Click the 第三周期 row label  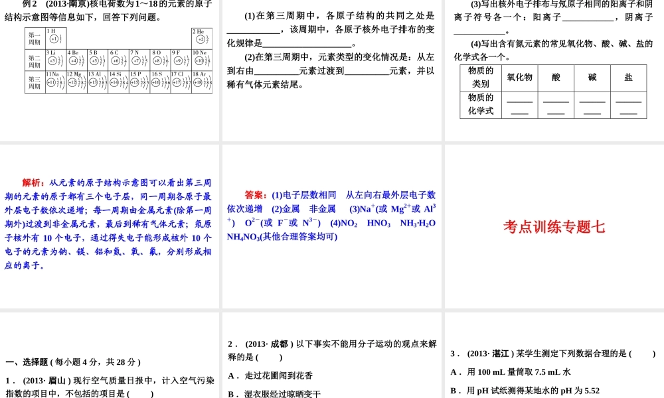click(35, 82)
